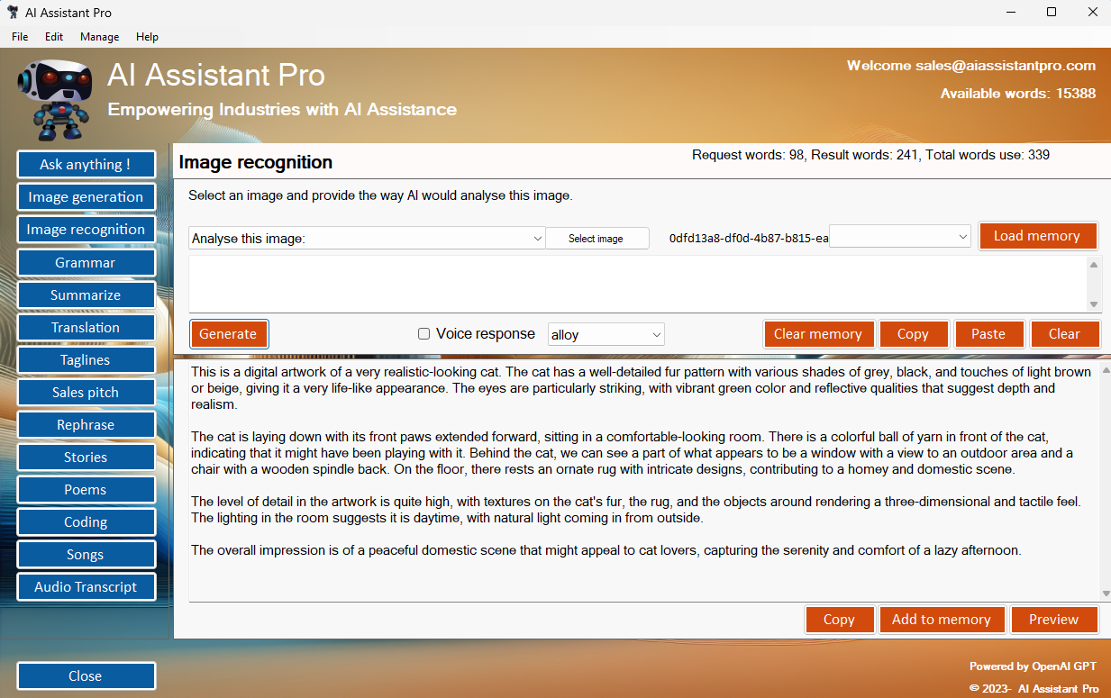The image size is (1111, 698).
Task: Switch to the Coding assistant
Action: point(86,521)
